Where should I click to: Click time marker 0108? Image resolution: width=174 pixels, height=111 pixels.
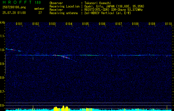pos(135,24)
